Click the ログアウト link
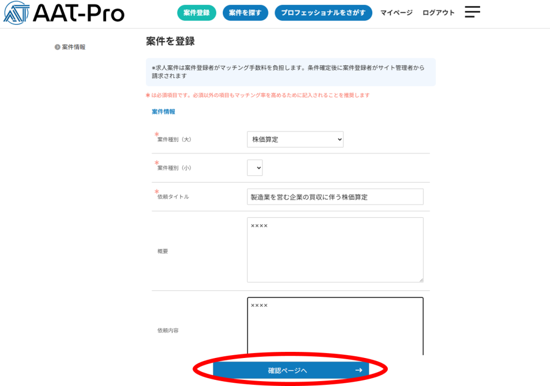Image resolution: width=550 pixels, height=386 pixels. (438, 13)
